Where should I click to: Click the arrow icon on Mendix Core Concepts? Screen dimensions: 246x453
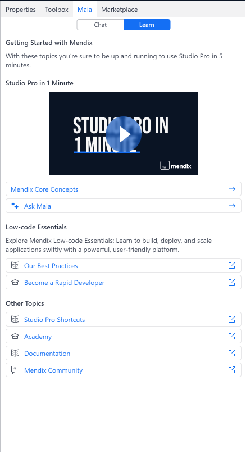[x=232, y=189]
